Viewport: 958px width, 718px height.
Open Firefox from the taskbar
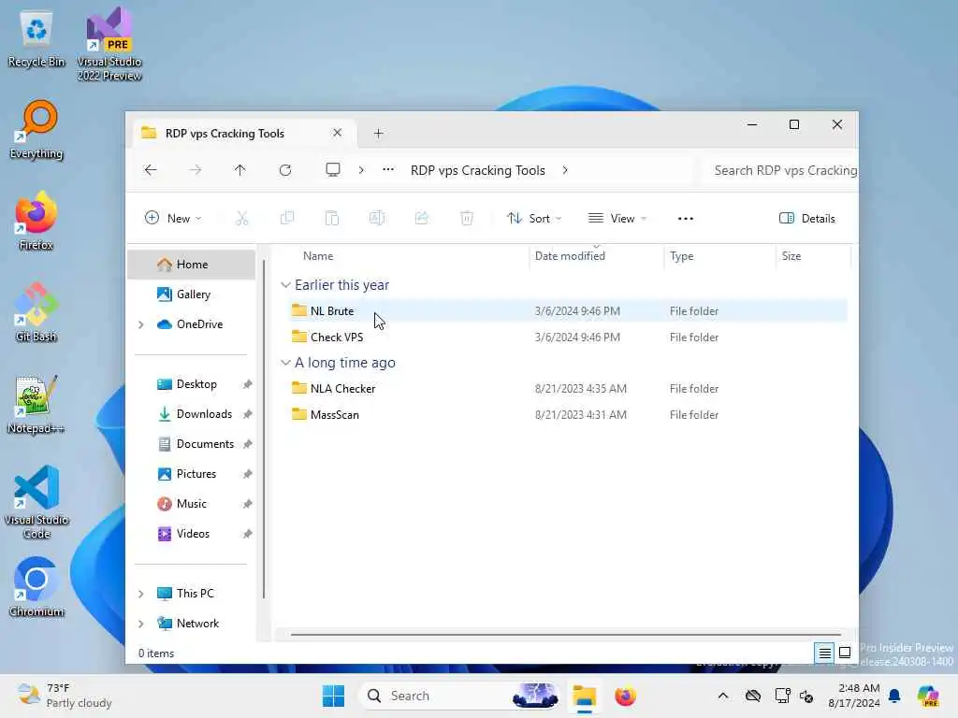tap(625, 696)
